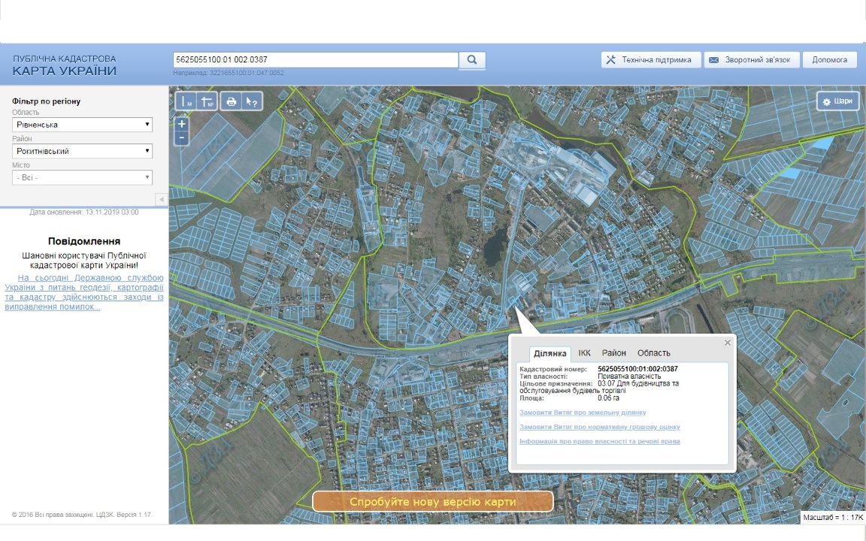Viewport: 866px width, 541px height.
Task: Select the area measuring tool
Action: pos(207,101)
